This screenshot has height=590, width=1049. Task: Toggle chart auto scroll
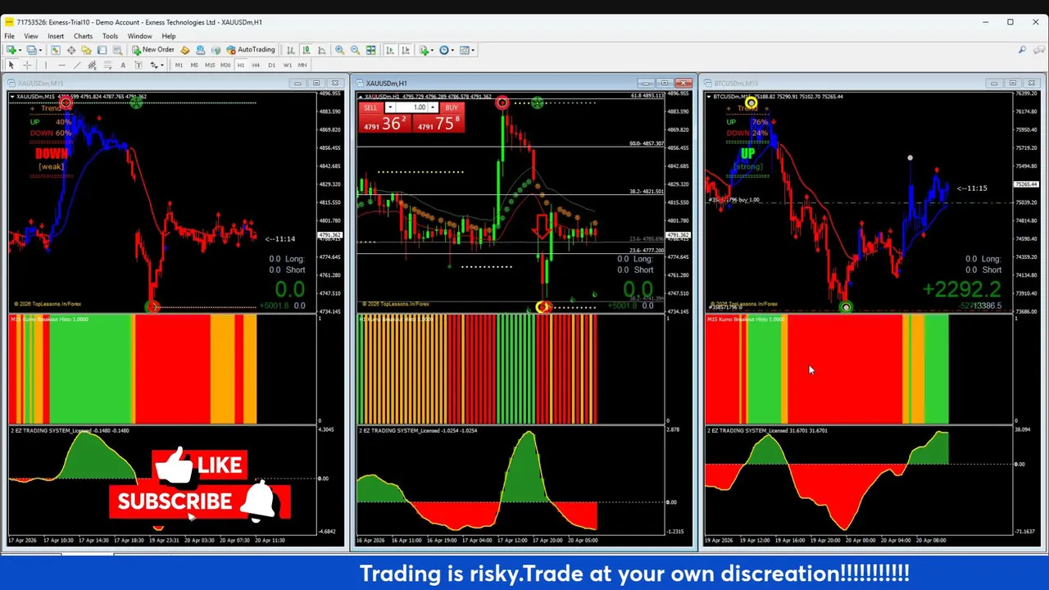coord(390,50)
